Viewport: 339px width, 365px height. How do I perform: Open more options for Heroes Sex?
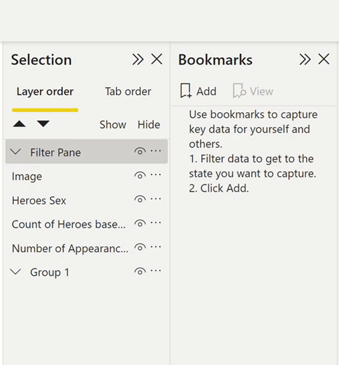(156, 199)
